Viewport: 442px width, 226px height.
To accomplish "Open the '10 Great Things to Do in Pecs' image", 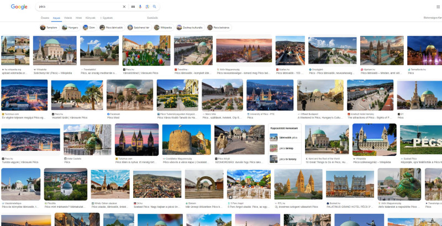I will pyautogui.click(x=327, y=140).
